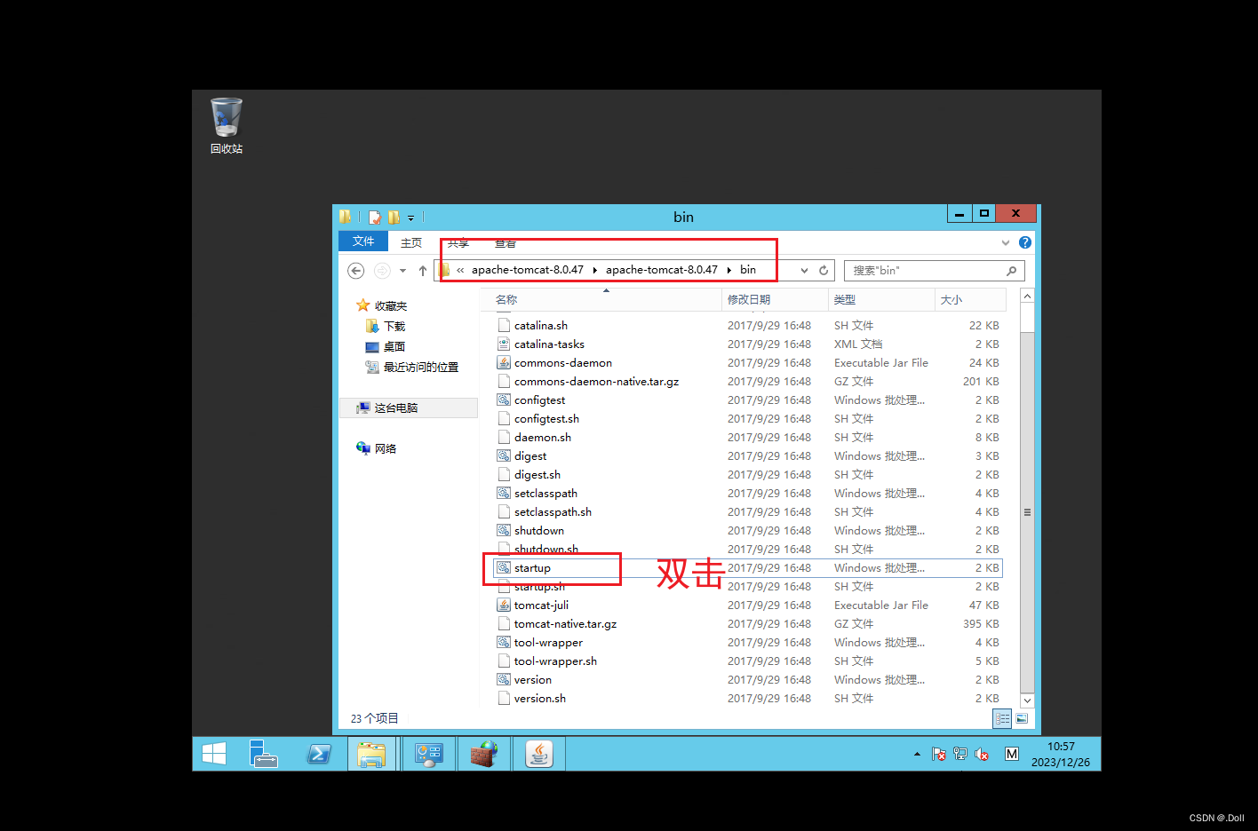This screenshot has height=831, width=1258.
Task: Open the 文件 File menu
Action: [363, 241]
